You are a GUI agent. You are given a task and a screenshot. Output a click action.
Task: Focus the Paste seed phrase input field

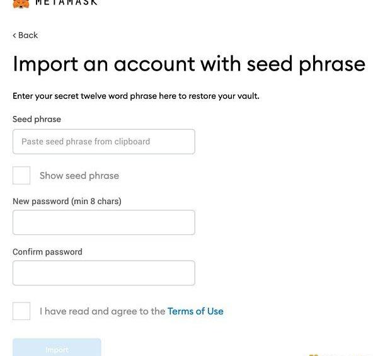103,142
